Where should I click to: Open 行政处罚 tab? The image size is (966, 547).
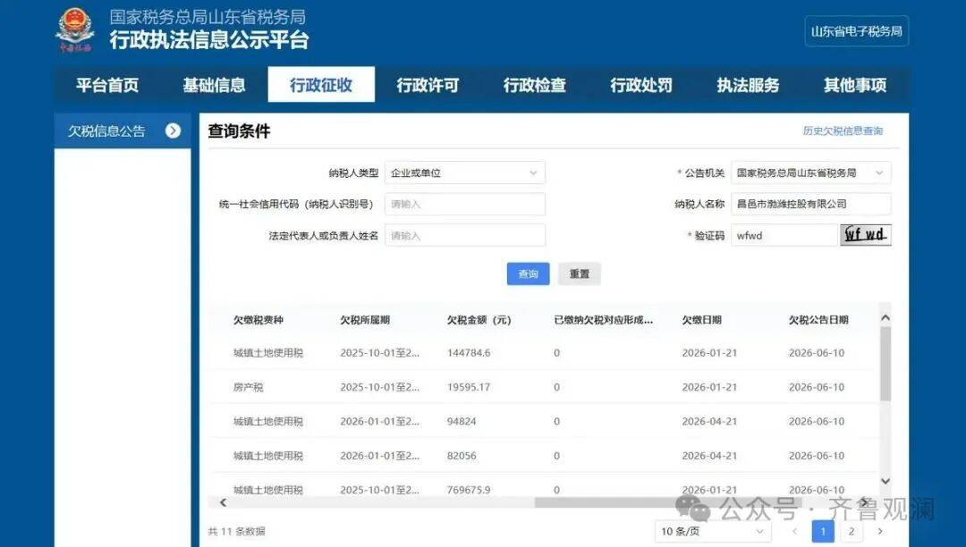[641, 85]
